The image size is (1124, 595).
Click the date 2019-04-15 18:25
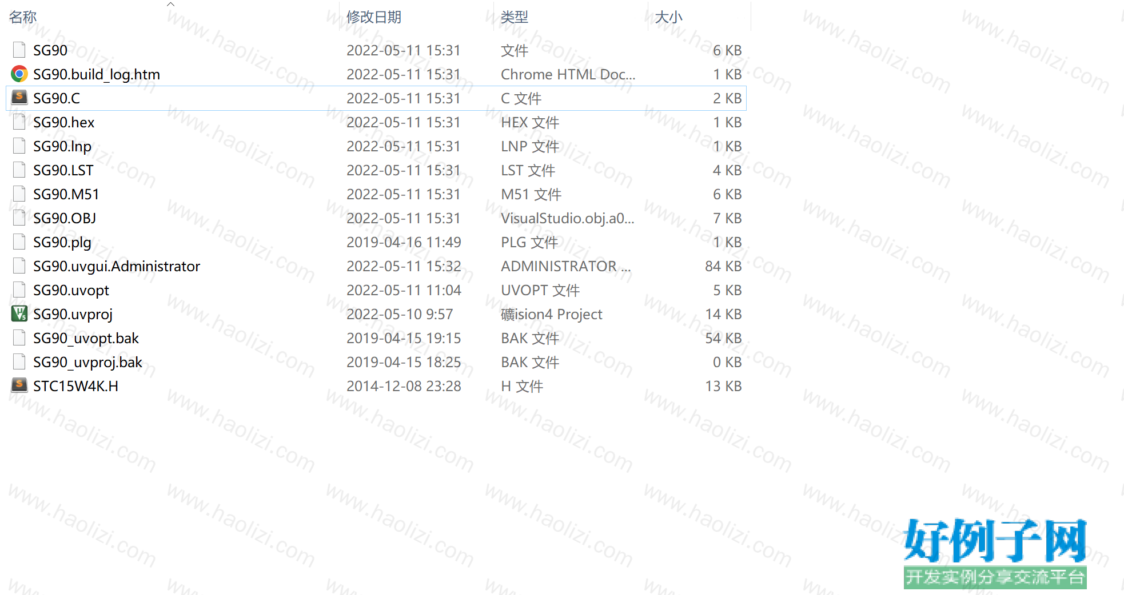[x=404, y=362]
